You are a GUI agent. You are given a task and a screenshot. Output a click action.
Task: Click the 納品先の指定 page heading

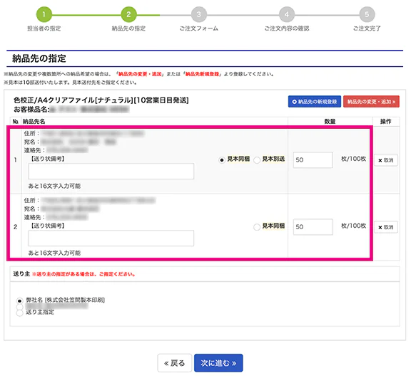click(39, 58)
